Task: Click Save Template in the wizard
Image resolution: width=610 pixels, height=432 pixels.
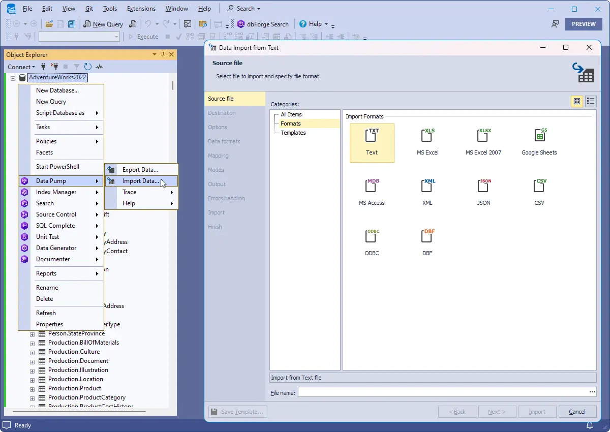Action: pos(237,411)
